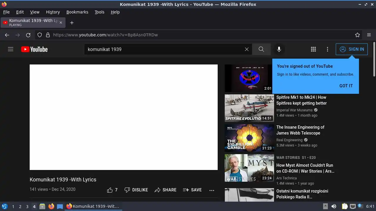Click the 'Komunikat 1939 -With Lyrics' video title
Image resolution: width=376 pixels, height=211 pixels.
pos(63,180)
